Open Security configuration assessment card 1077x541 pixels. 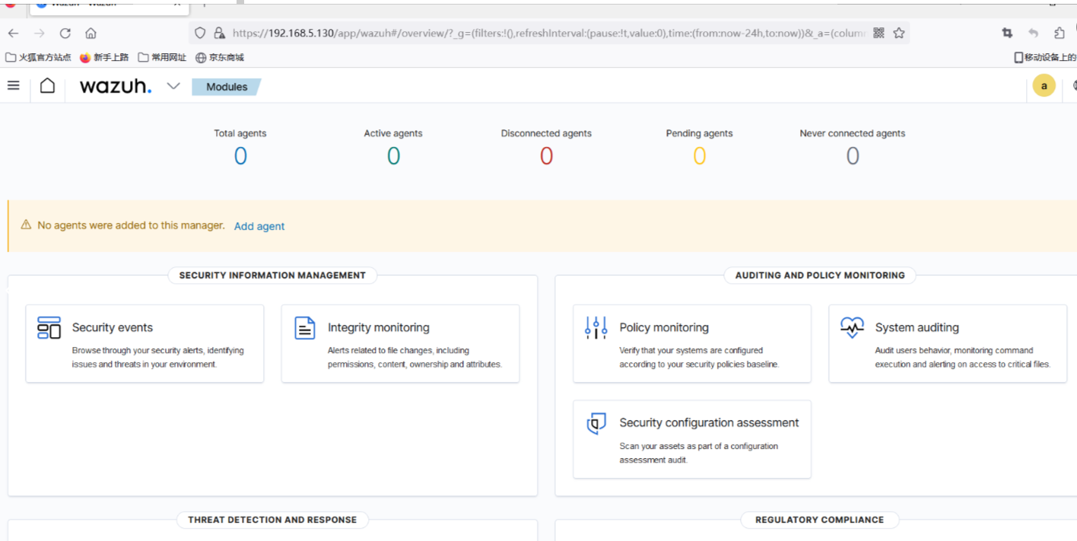[692, 440]
